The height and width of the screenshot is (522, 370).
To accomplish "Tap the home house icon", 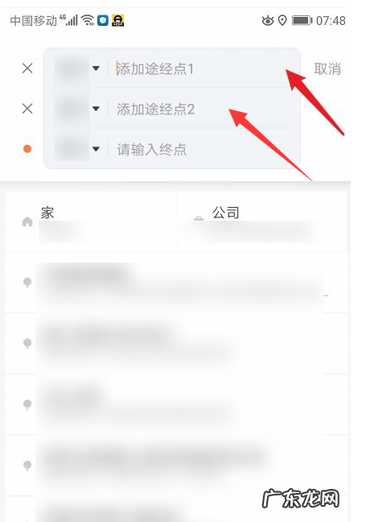I will (x=27, y=222).
